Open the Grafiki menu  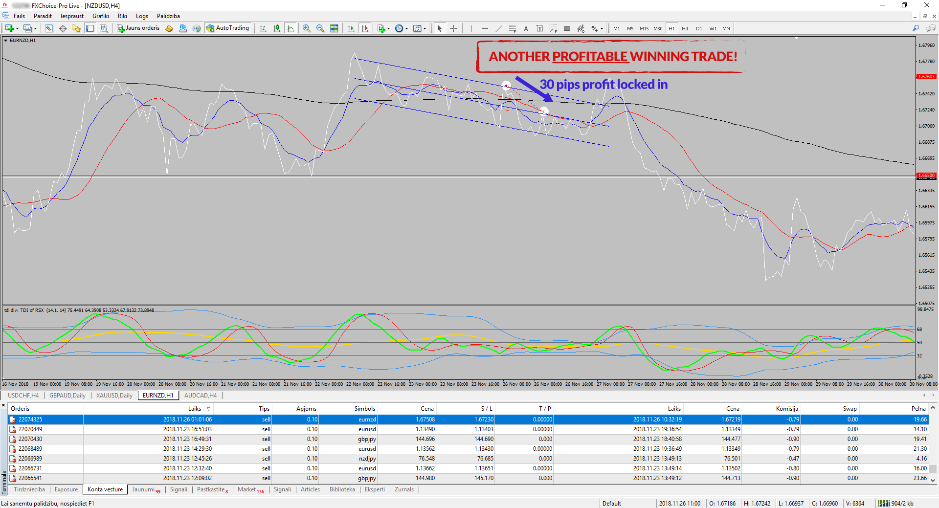pyautogui.click(x=101, y=16)
